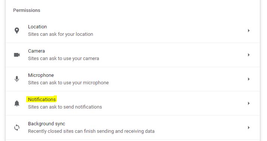Expand the Notifications row arrow
Image resolution: width=267 pixels, height=141 pixels.
click(249, 103)
